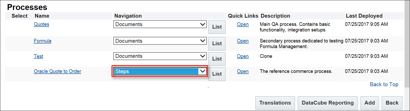Expand the Navigation dropdown for Test
The height and width of the screenshot is (111, 410).
click(x=160, y=56)
